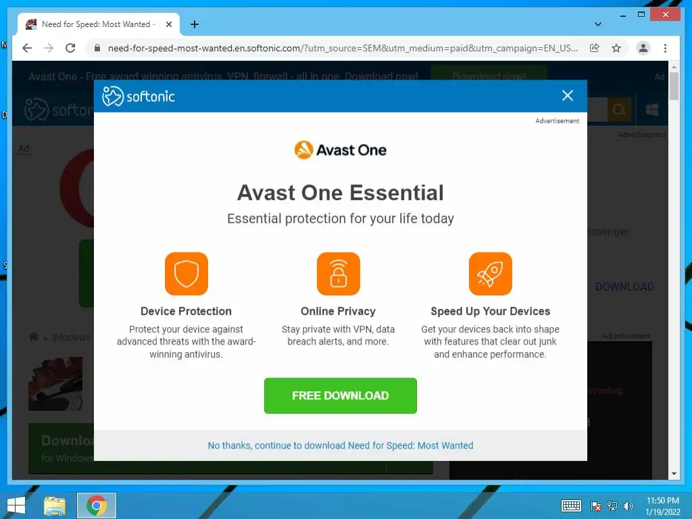
Task: Close the Softonic ad popup
Action: [x=568, y=96]
